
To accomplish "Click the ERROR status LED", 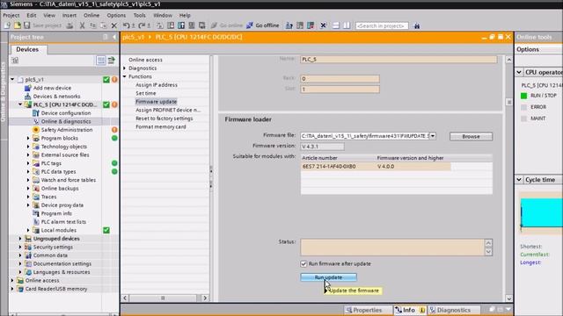I will click(x=524, y=107).
